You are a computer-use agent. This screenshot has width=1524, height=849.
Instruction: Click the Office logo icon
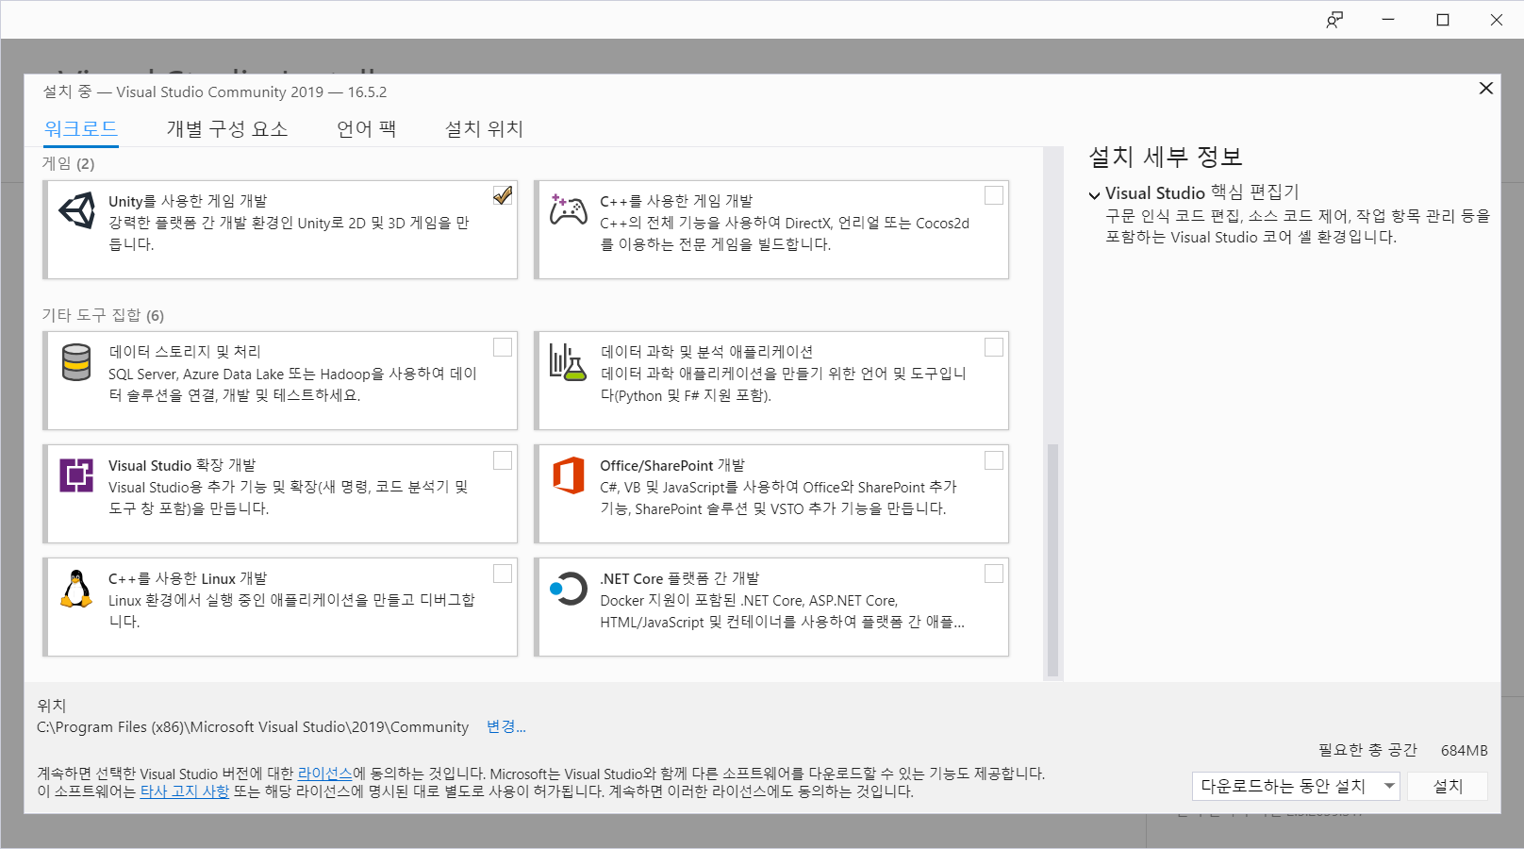tap(569, 475)
